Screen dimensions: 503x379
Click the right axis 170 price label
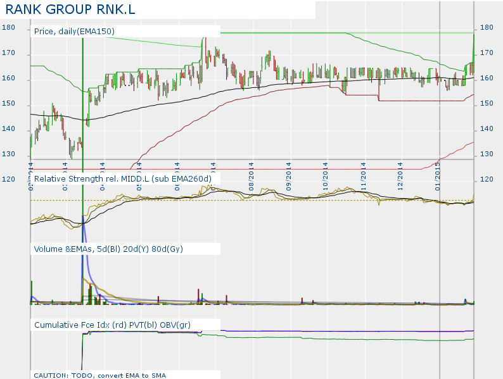coord(487,53)
